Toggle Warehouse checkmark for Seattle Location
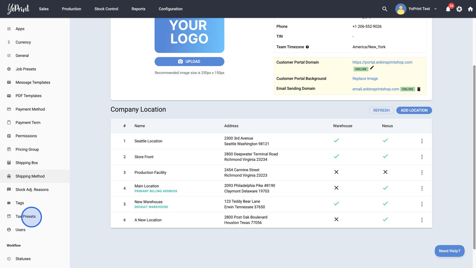 pyautogui.click(x=336, y=141)
